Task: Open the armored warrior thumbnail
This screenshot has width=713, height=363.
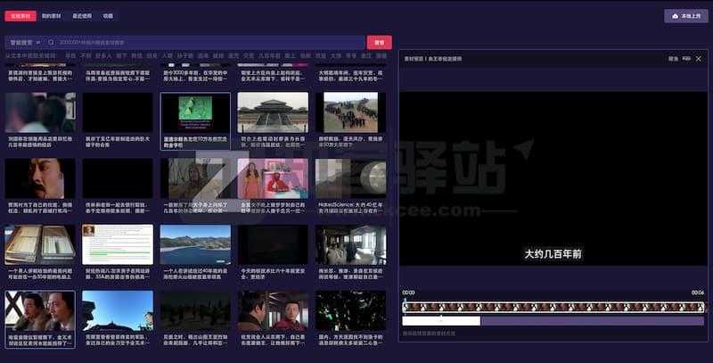Action: pyautogui.click(x=195, y=178)
